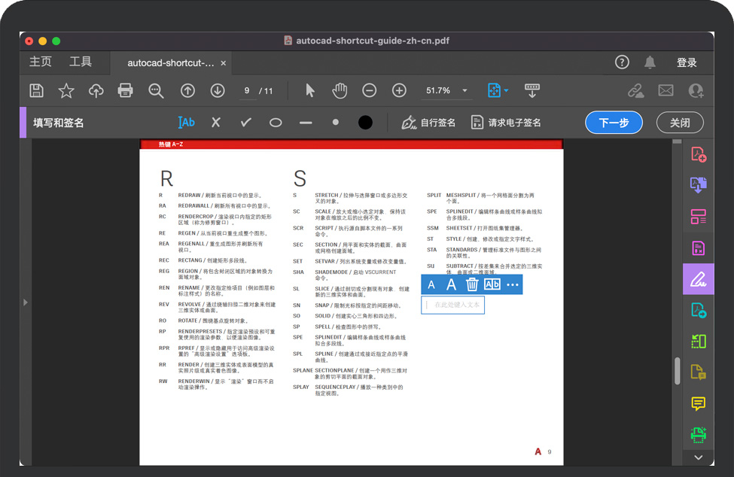
Task: Print the document with the printer icon
Action: [x=126, y=91]
